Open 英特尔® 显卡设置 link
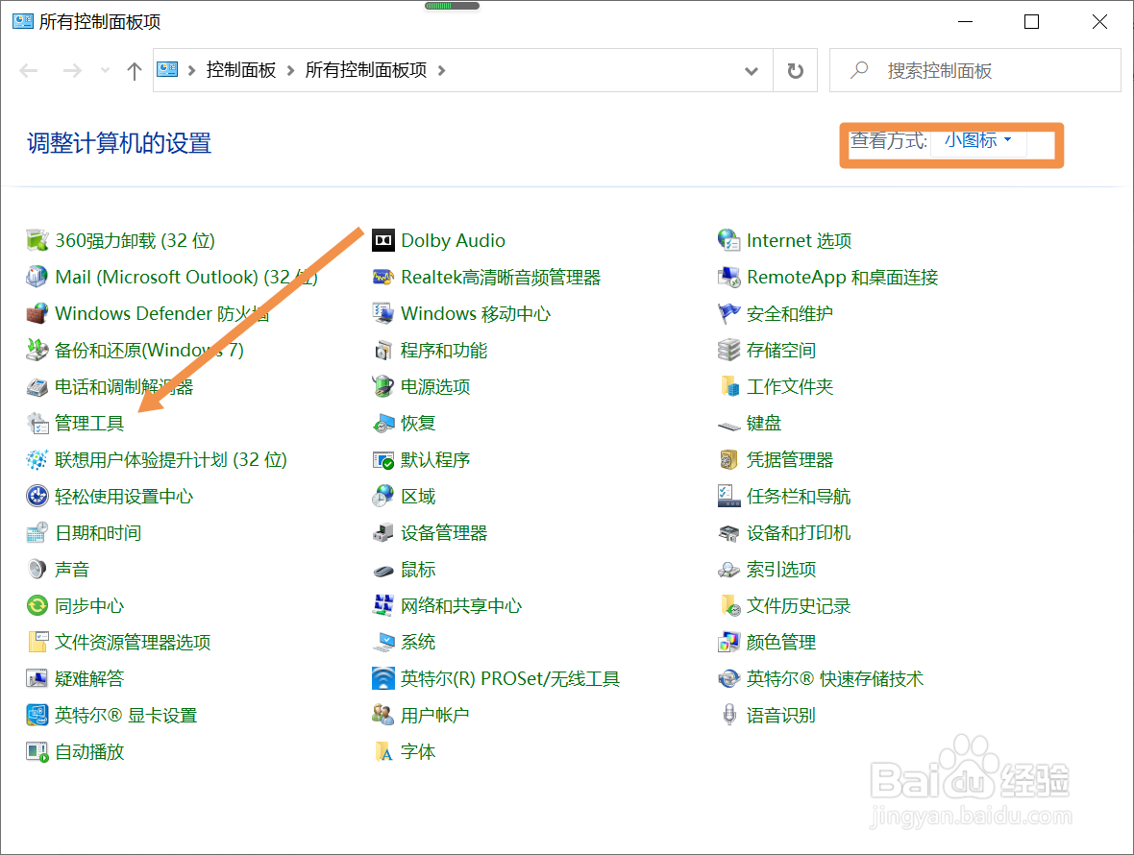Image resolution: width=1134 pixels, height=855 pixels. point(126,715)
